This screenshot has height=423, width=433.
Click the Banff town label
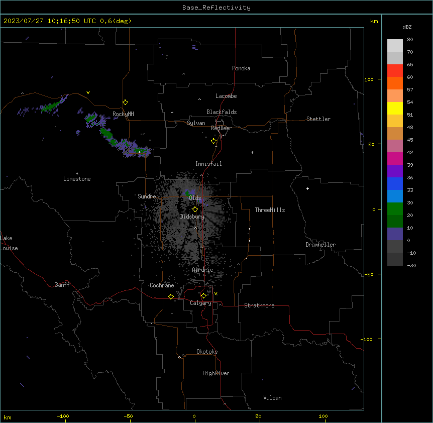click(x=62, y=285)
